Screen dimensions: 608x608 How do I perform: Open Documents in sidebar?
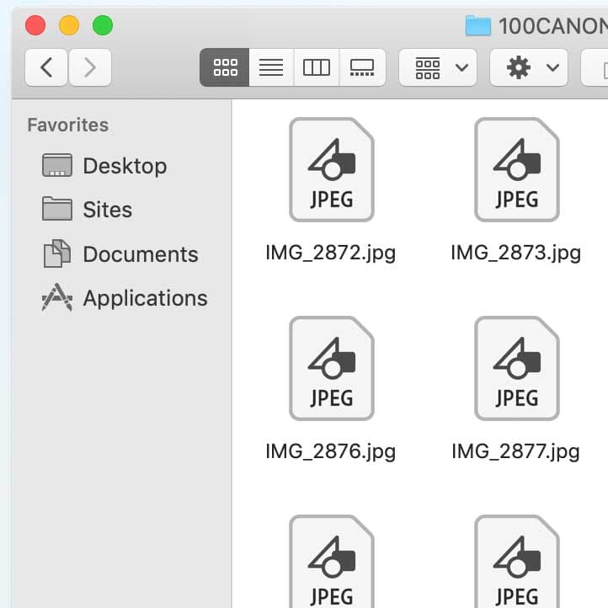tap(120, 254)
